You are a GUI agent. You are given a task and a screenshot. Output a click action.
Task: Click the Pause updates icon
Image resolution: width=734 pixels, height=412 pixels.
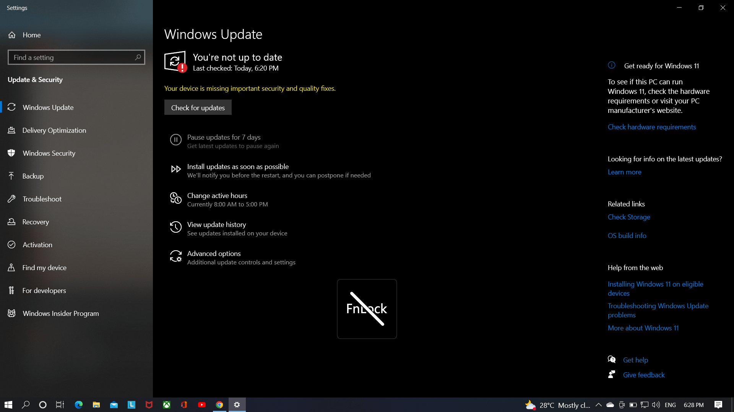(175, 140)
